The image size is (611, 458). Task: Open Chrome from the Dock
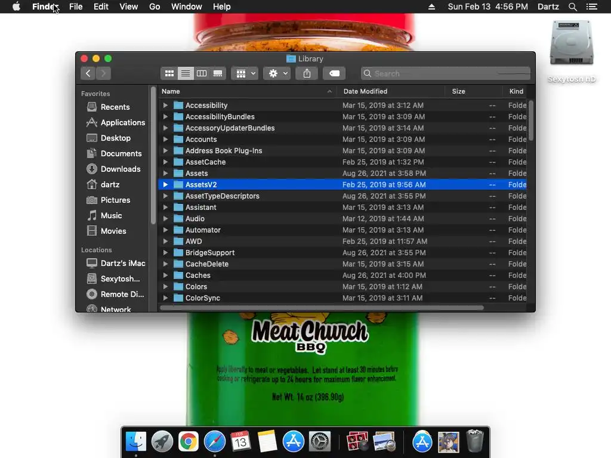[x=188, y=442]
